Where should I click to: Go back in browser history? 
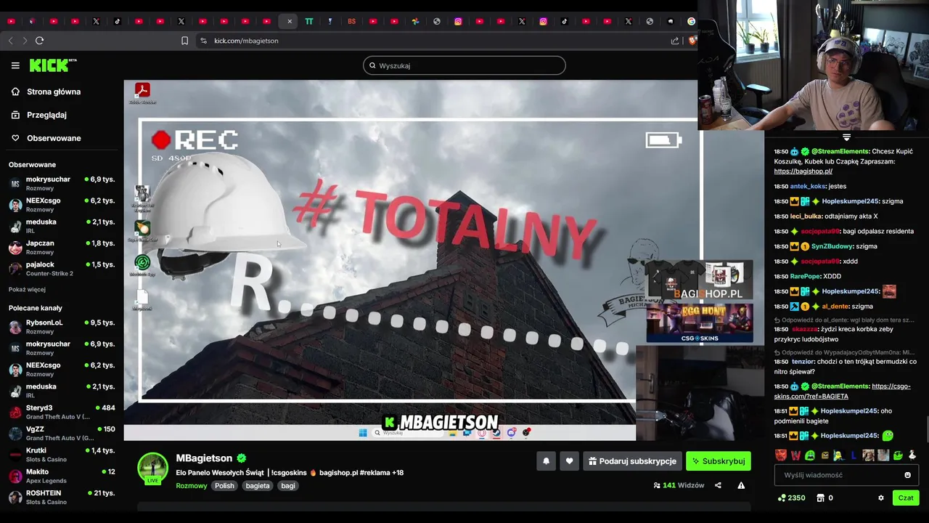[x=10, y=41]
